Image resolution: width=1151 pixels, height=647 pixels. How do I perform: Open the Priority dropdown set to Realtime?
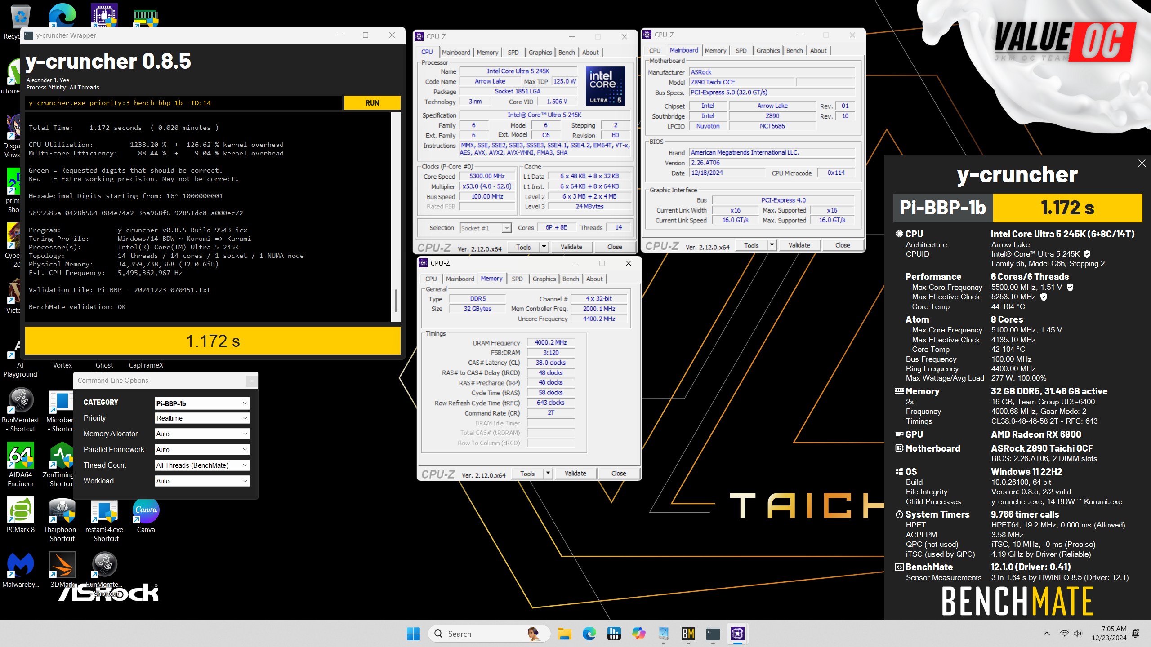(202, 418)
